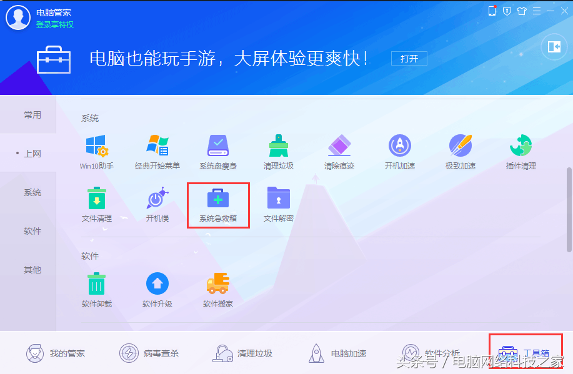Click the 登录享特权 login link
This screenshot has height=374, width=573.
coord(55,25)
